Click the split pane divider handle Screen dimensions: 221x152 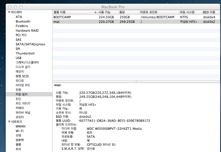[136, 82]
